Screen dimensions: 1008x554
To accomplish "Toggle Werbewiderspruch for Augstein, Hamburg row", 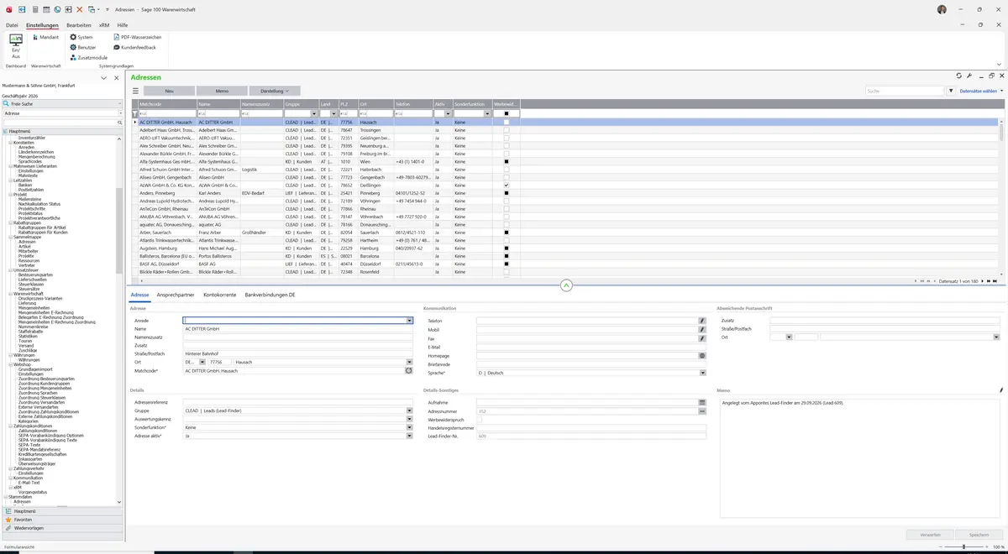I will tap(507, 248).
